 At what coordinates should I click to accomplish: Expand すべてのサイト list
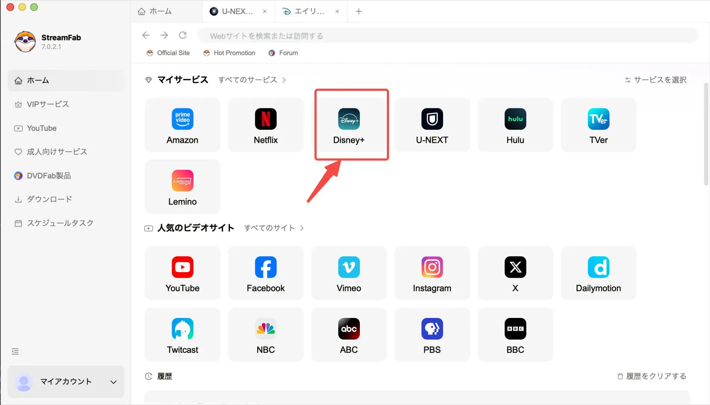pos(274,228)
